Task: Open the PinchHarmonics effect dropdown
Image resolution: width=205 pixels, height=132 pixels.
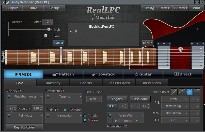Action: (41, 96)
